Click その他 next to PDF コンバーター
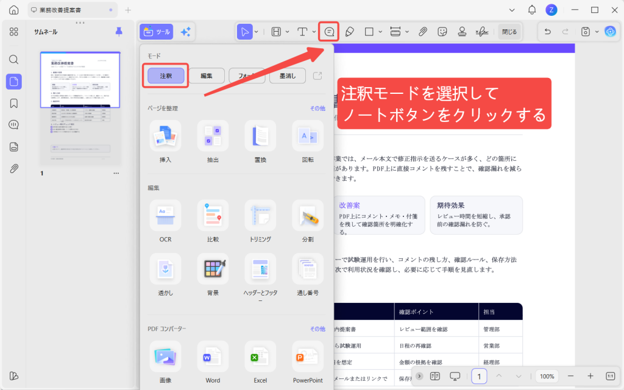The width and height of the screenshot is (624, 390). pos(317,328)
